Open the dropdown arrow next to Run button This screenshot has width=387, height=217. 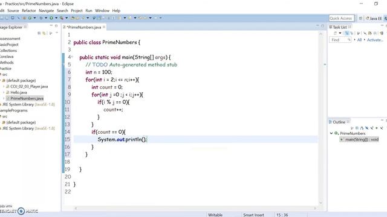(56, 18)
